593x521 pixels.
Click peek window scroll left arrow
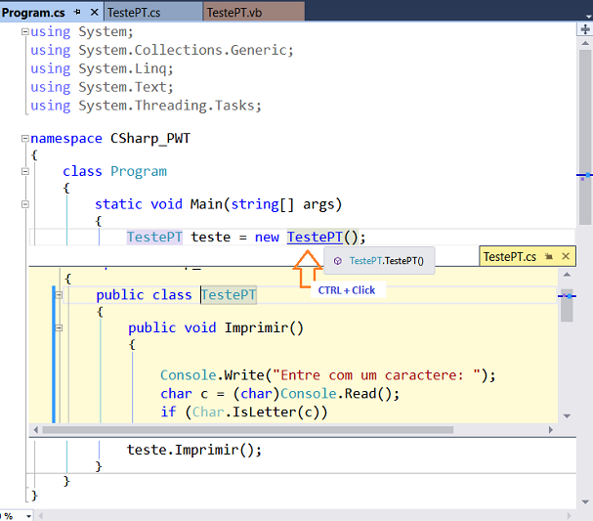[x=35, y=430]
